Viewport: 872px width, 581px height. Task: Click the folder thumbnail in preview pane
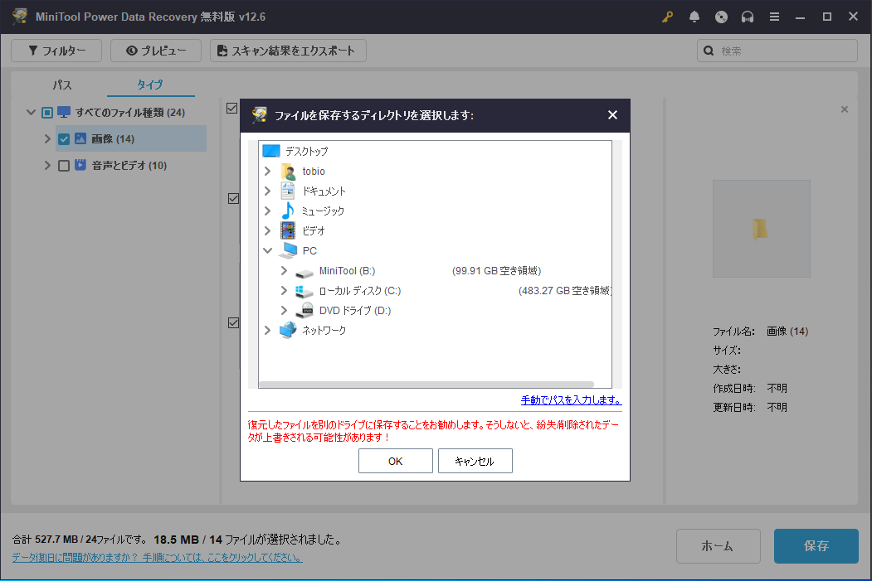[760, 229]
